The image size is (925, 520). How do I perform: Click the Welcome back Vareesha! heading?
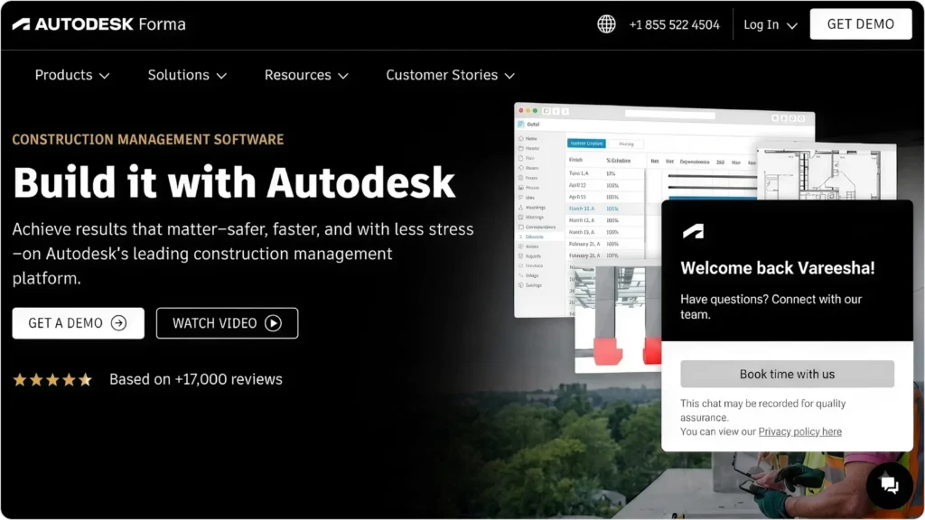tap(778, 267)
